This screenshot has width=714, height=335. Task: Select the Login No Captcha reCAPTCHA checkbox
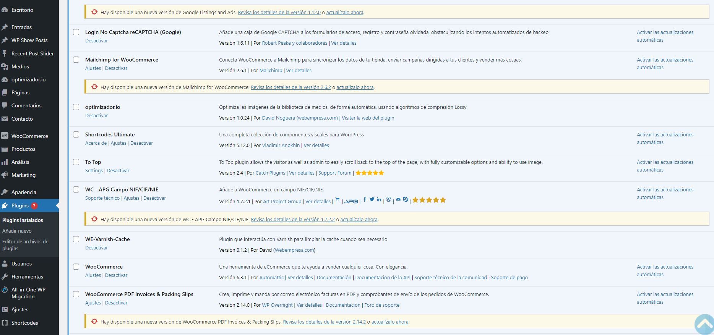(76, 32)
